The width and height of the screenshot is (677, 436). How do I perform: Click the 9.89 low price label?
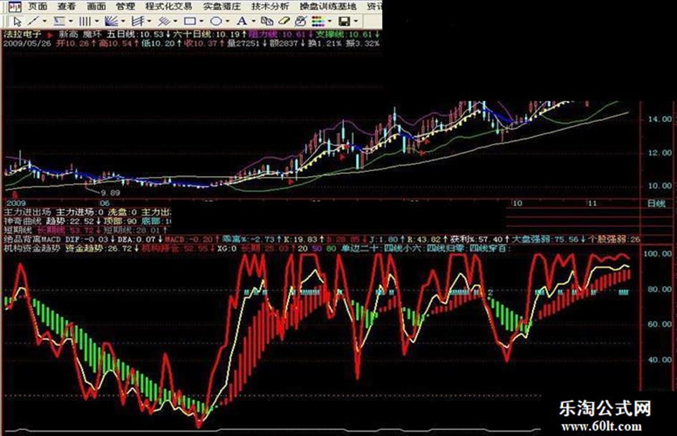pyautogui.click(x=110, y=193)
